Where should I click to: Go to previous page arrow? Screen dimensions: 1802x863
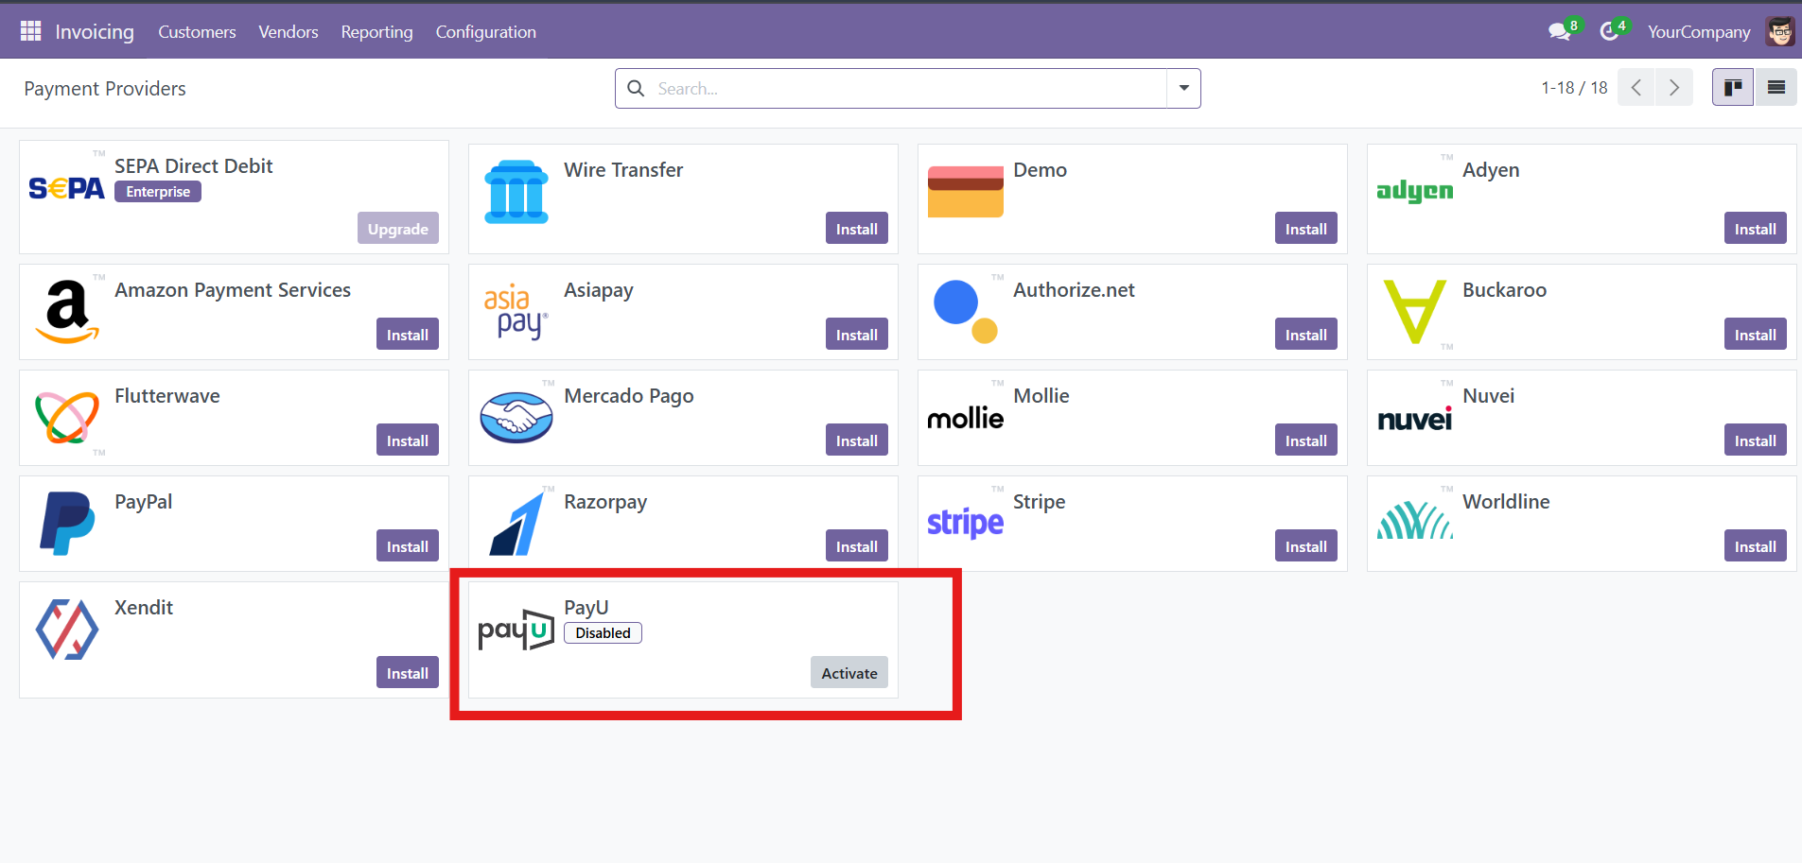1636,88
